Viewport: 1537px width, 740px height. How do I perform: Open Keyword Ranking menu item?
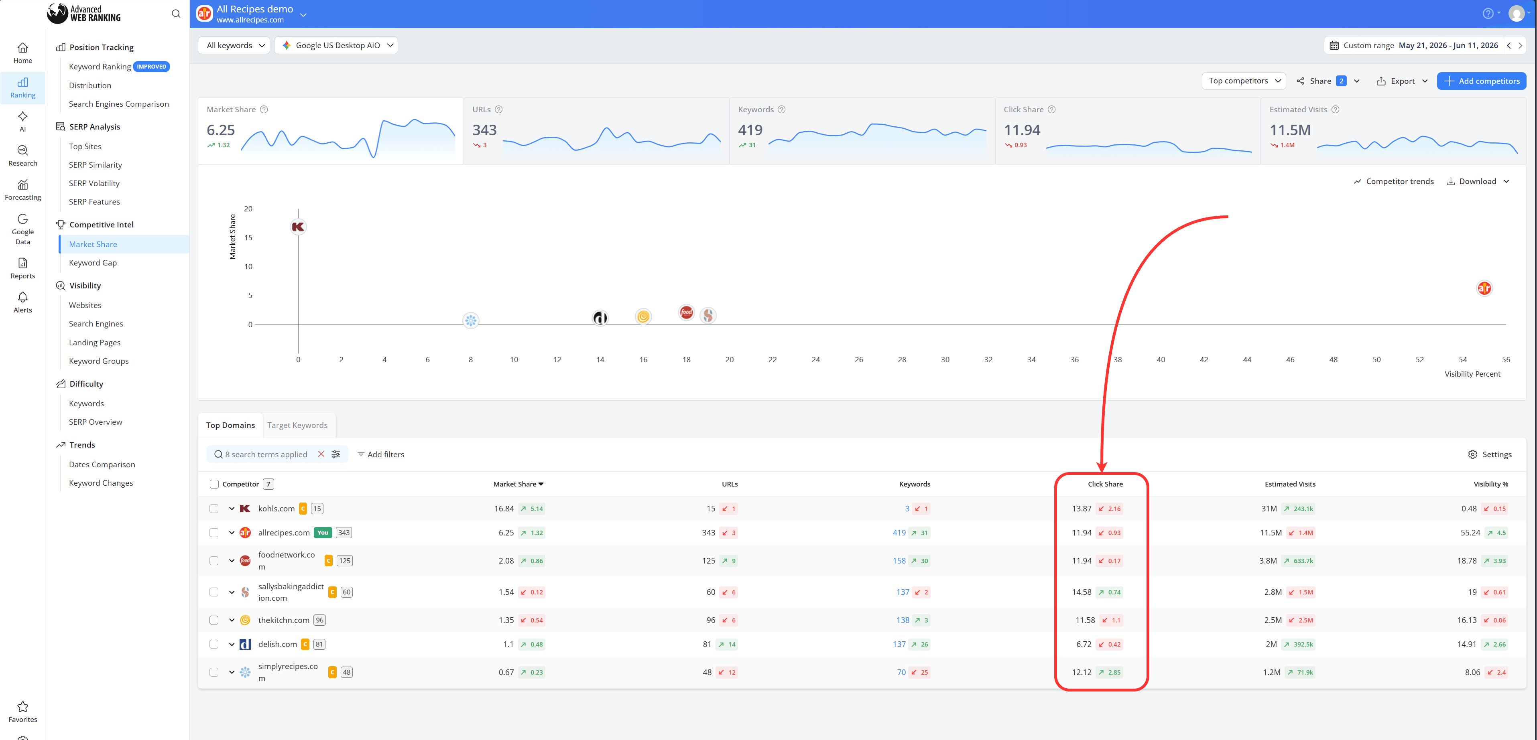100,66
